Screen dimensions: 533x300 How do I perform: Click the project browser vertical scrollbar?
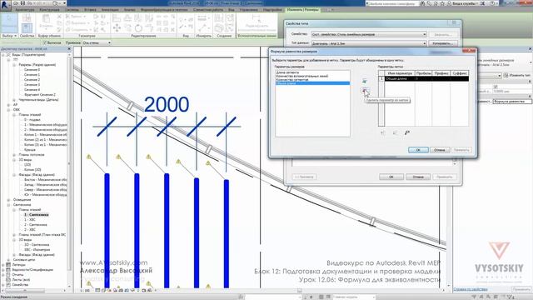(x=69, y=163)
